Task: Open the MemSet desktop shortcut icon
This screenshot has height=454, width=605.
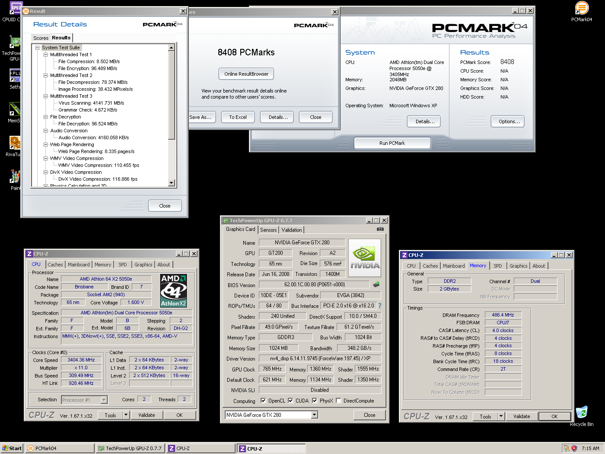Action: tap(15, 109)
